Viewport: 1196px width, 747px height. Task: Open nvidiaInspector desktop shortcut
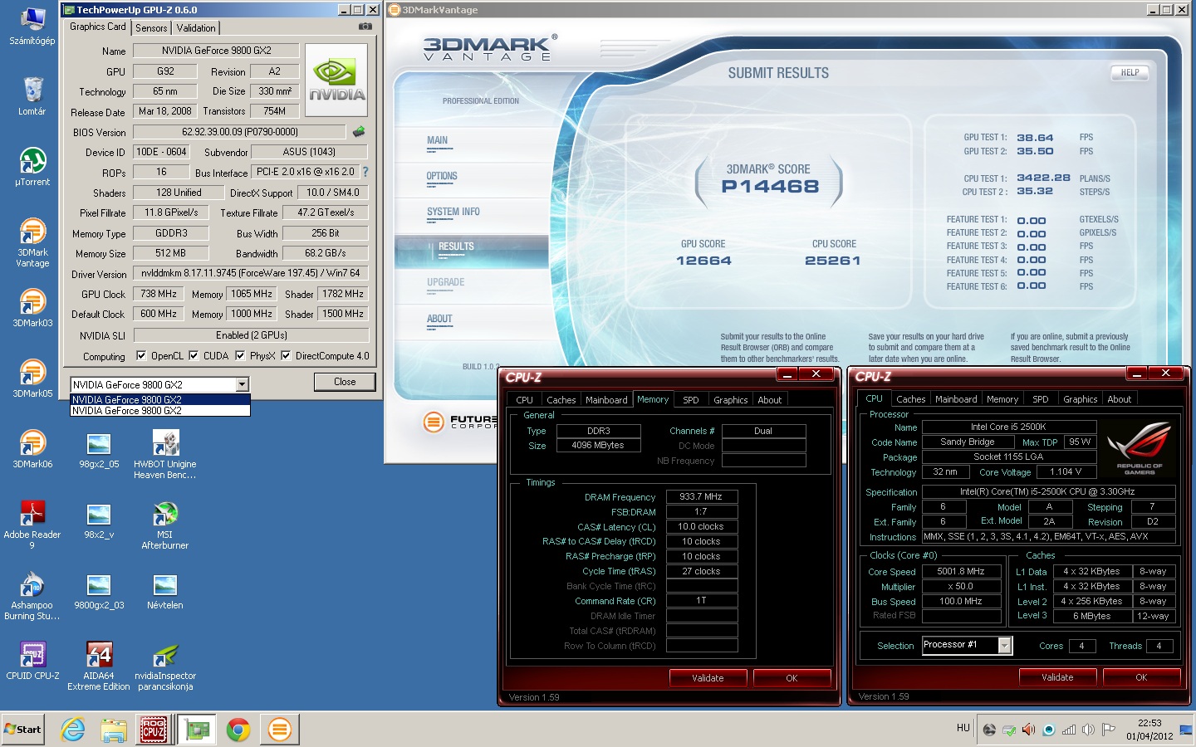click(165, 666)
